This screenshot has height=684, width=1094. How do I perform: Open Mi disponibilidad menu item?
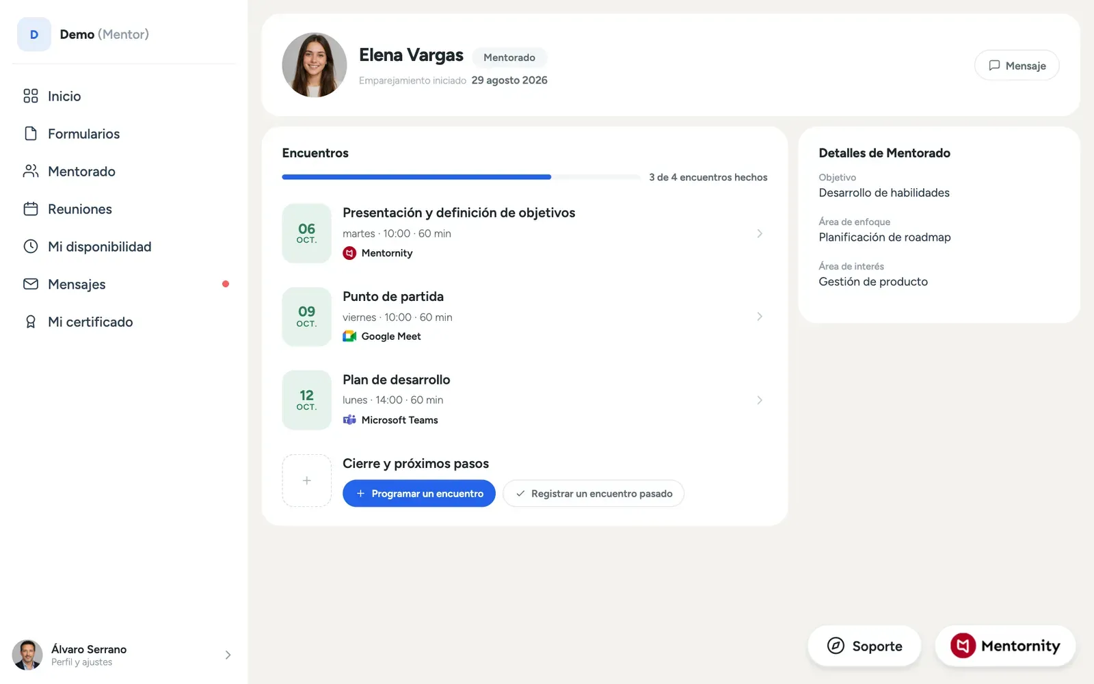[x=124, y=246]
